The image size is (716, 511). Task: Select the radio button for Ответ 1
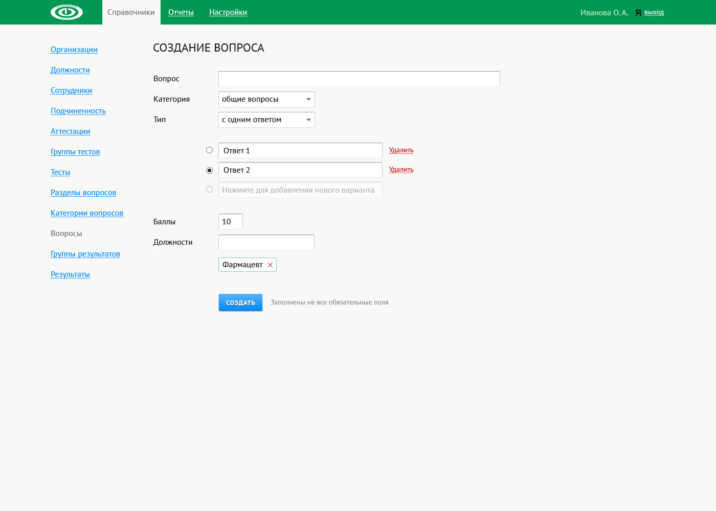(209, 150)
